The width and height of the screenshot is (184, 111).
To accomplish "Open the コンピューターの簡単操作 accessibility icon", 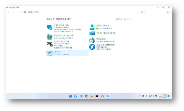I will coord(92,47).
